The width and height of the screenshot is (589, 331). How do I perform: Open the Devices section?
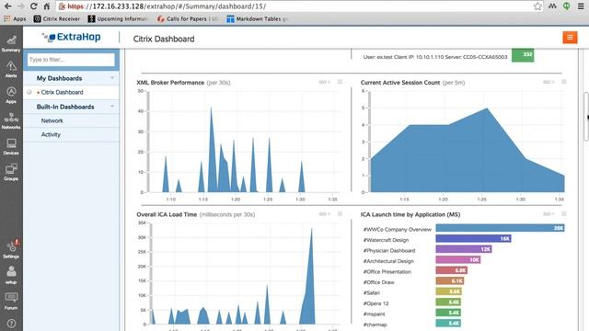pyautogui.click(x=11, y=147)
